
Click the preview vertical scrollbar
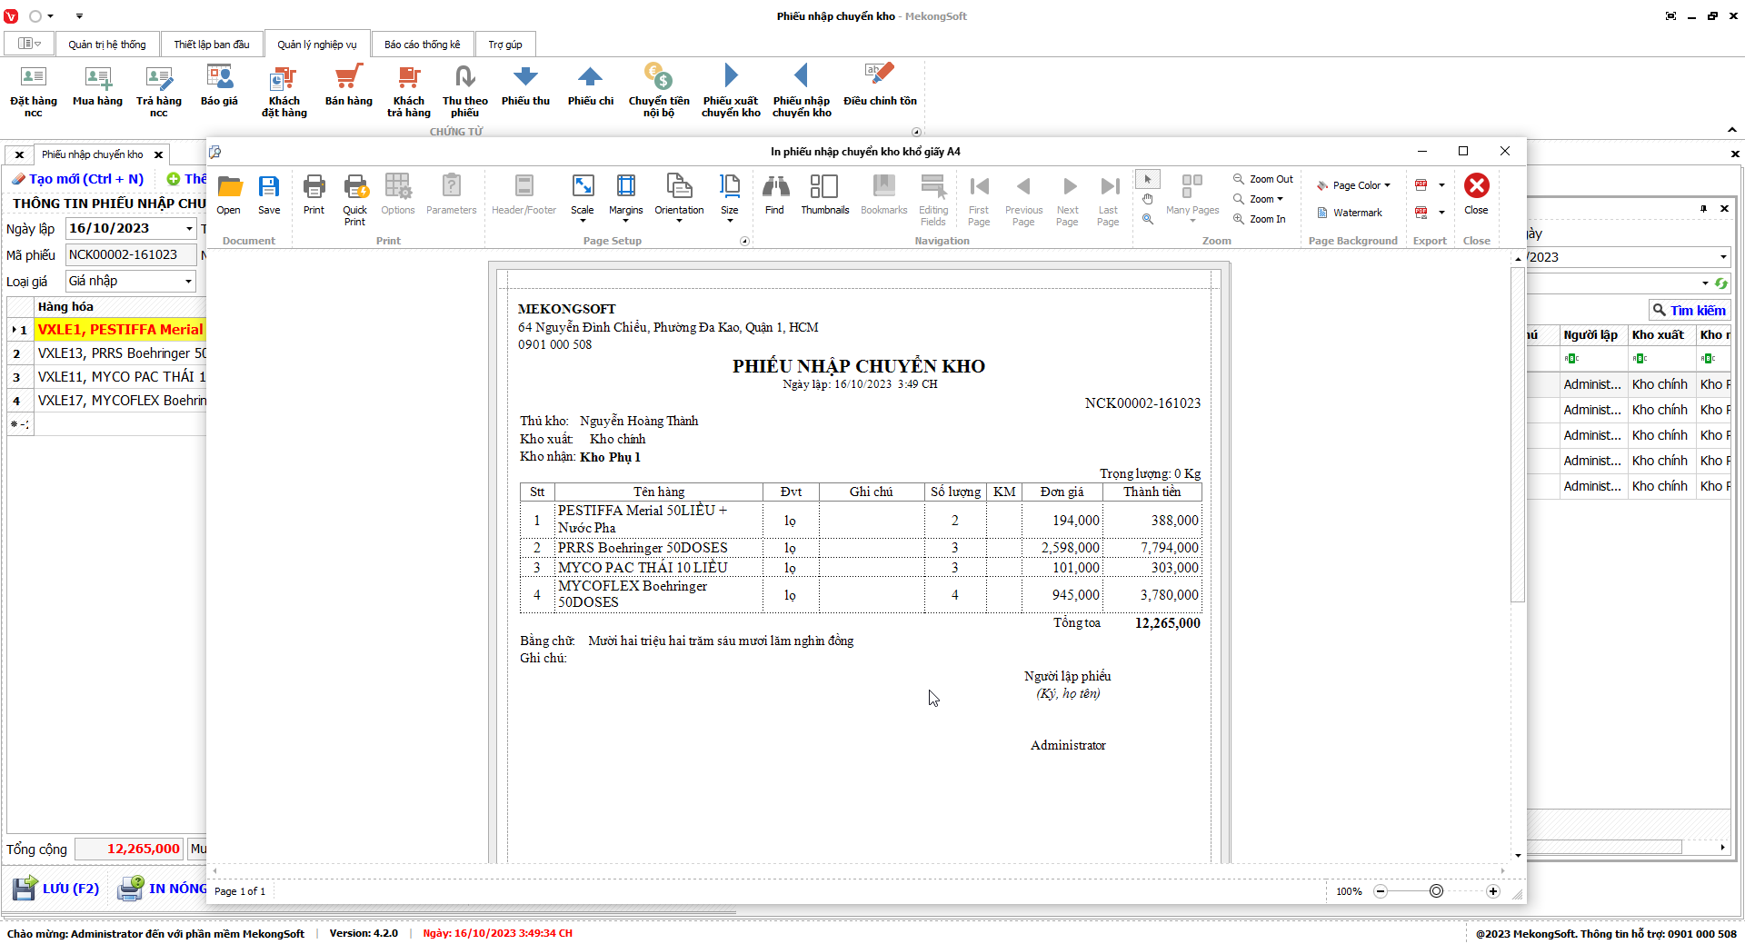[x=1518, y=436]
